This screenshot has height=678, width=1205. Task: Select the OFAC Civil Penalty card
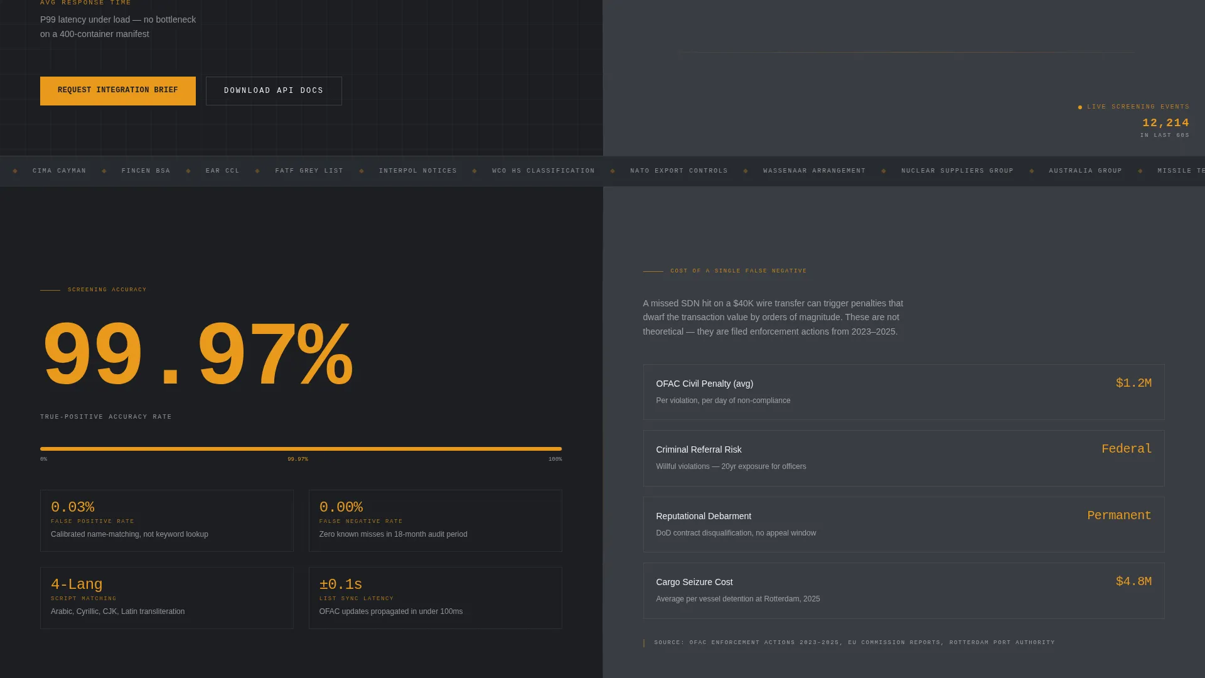(x=904, y=392)
